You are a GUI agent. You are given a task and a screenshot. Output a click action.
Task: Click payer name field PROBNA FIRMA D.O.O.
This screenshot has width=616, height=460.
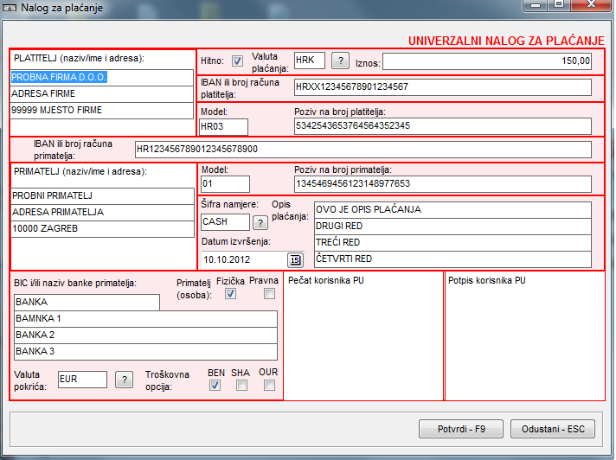tap(102, 78)
